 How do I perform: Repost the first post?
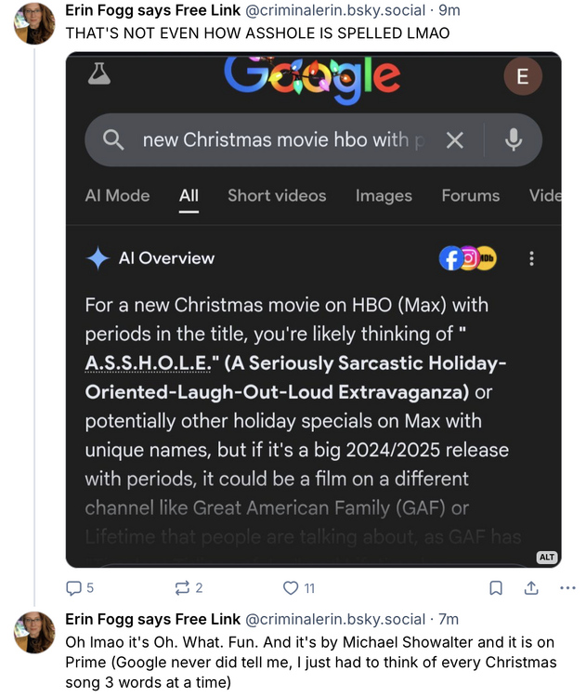coord(181,587)
